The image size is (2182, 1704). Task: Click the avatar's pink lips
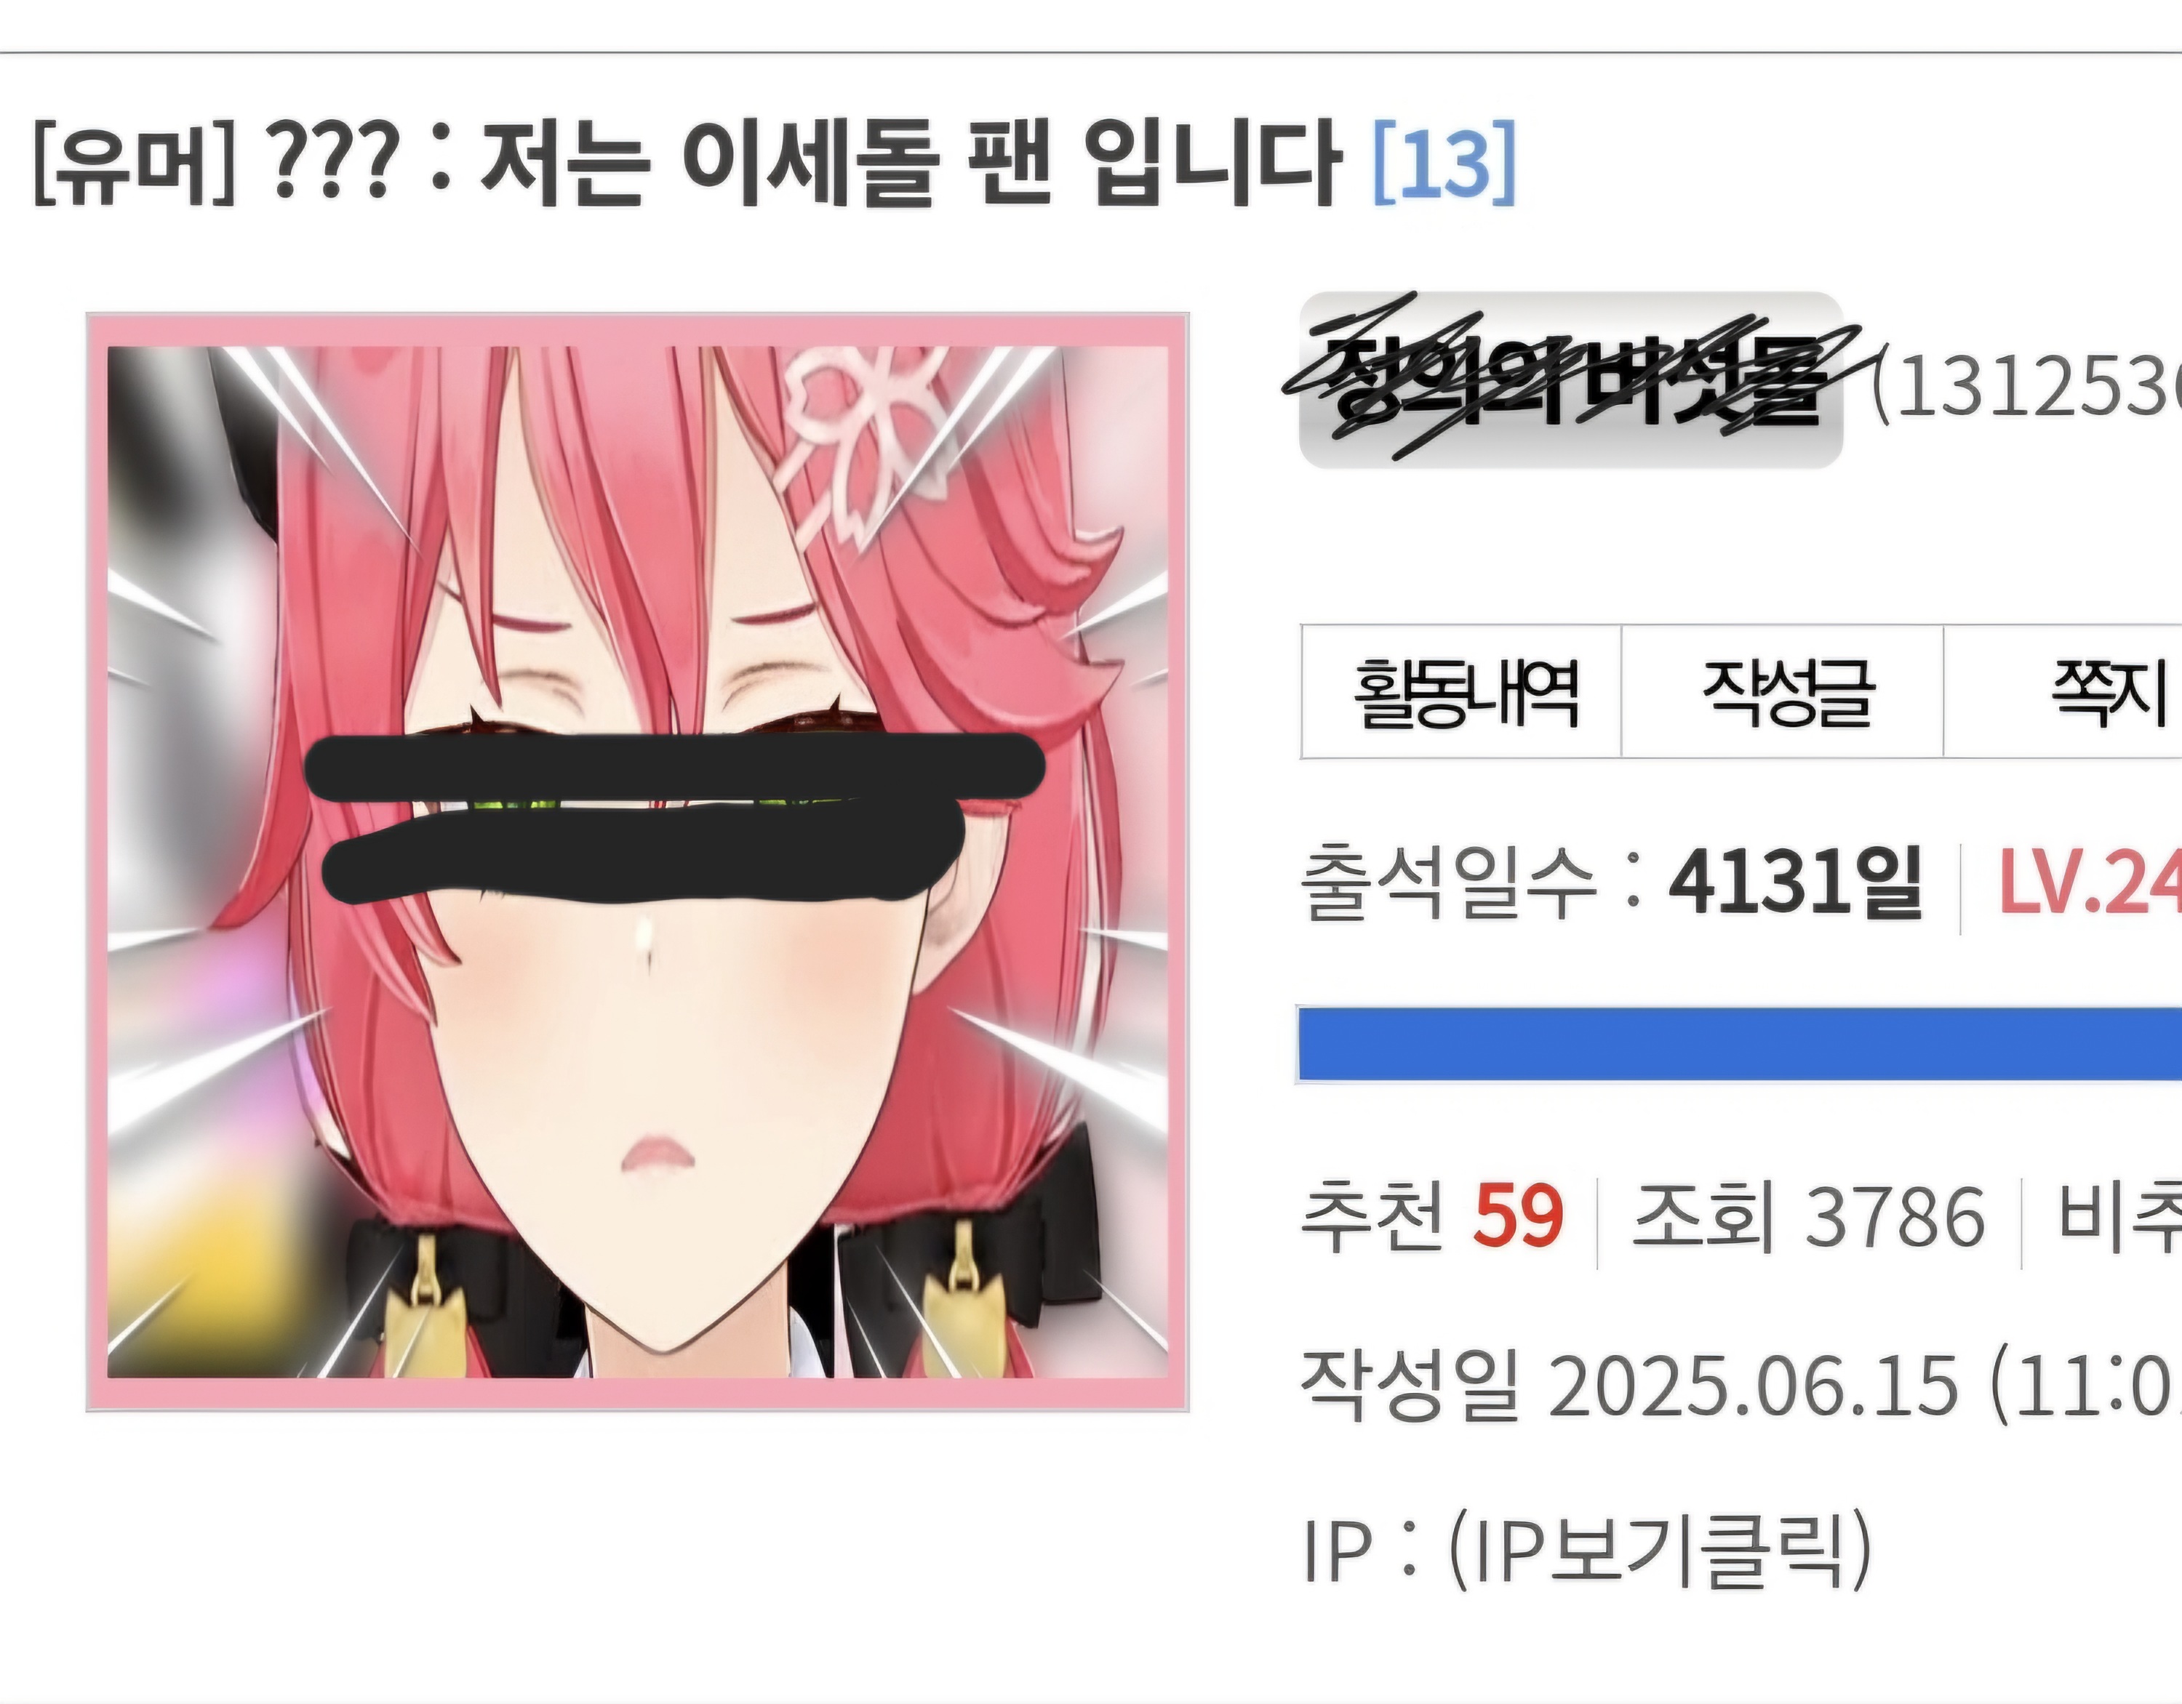coord(658,1154)
